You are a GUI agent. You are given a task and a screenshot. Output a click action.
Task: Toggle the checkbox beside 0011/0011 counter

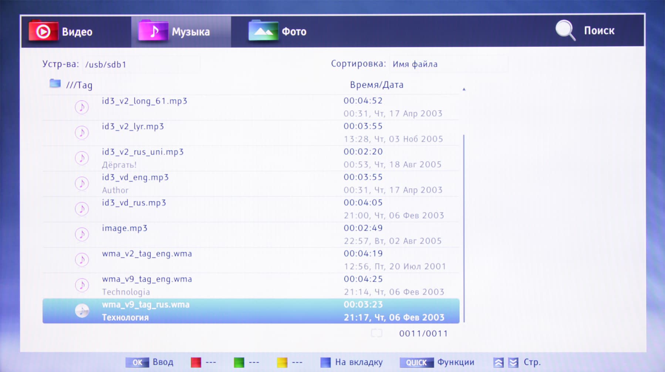pos(377,333)
